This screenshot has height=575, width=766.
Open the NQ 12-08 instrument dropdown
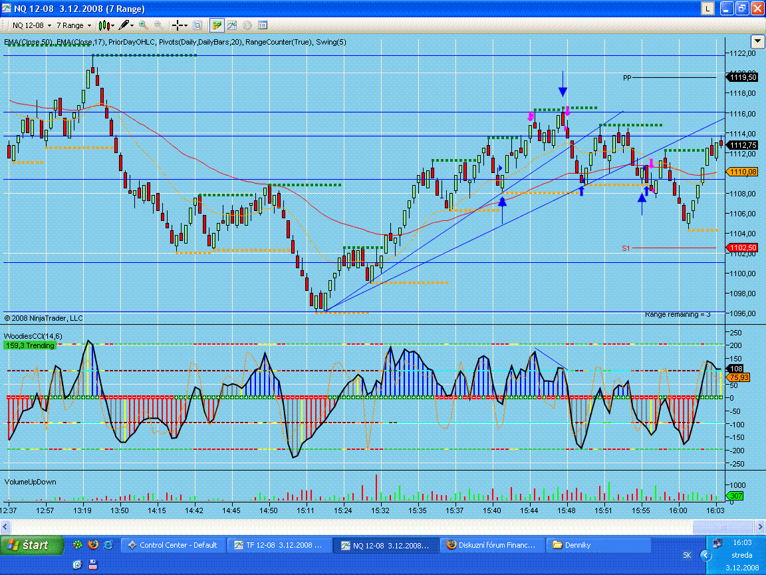click(x=31, y=25)
